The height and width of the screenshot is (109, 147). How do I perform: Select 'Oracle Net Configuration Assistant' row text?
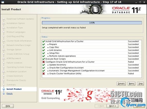(66, 68)
